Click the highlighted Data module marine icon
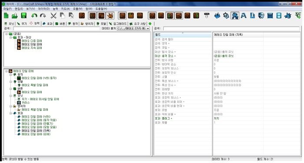Image resolution: width=304 pixels, height=163 pixels. (x=235, y=16)
